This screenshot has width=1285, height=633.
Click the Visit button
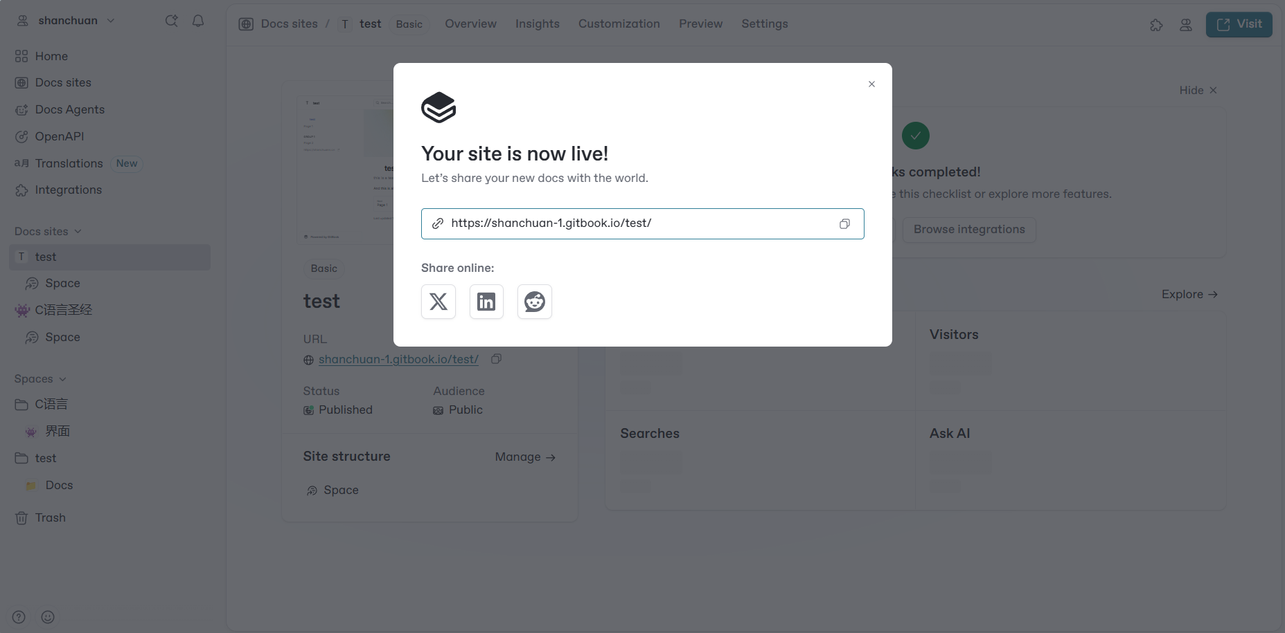click(x=1239, y=24)
